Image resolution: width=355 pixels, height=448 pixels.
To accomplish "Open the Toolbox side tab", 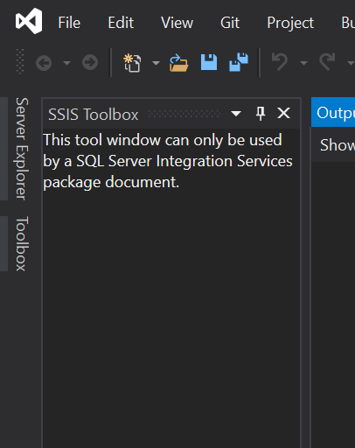I will tap(22, 244).
